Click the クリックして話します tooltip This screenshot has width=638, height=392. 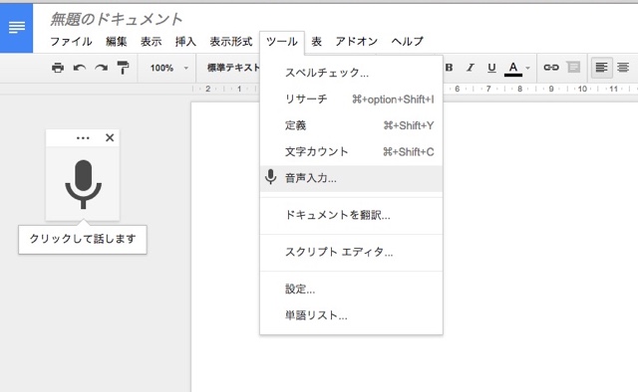83,239
